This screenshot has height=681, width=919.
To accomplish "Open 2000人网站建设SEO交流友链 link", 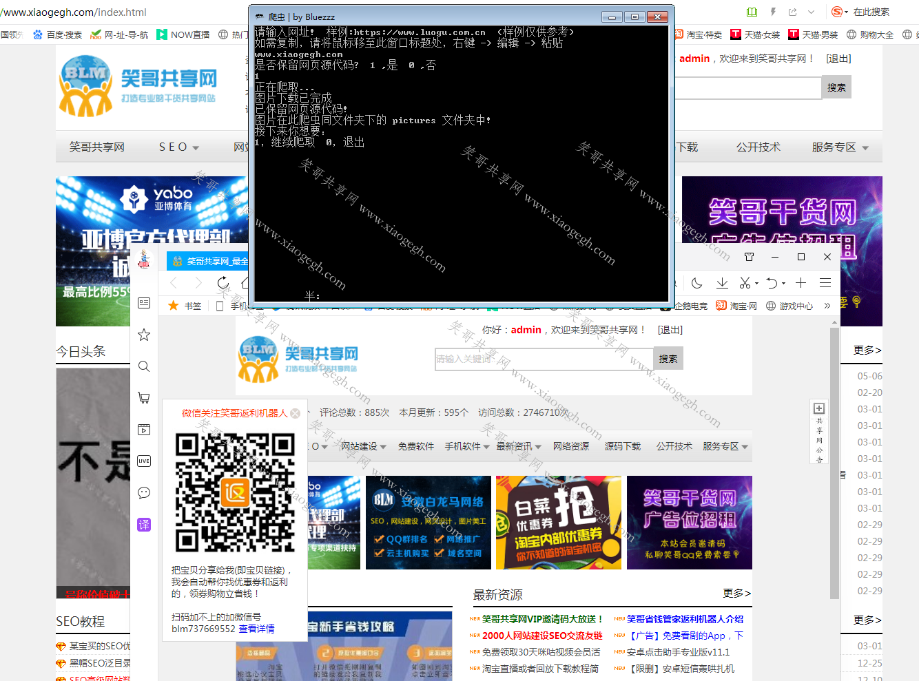I will 542,636.
